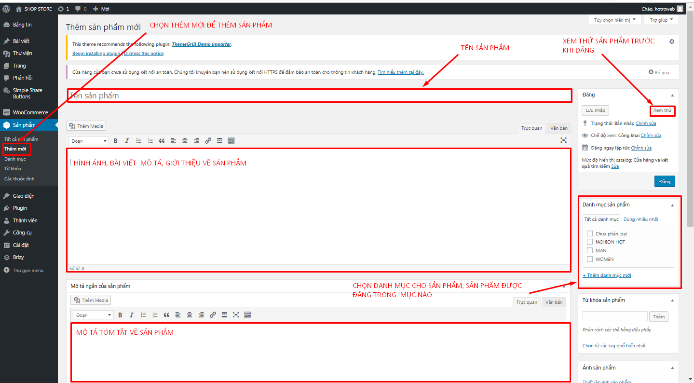Collapse the Đăng publish box

point(672,95)
